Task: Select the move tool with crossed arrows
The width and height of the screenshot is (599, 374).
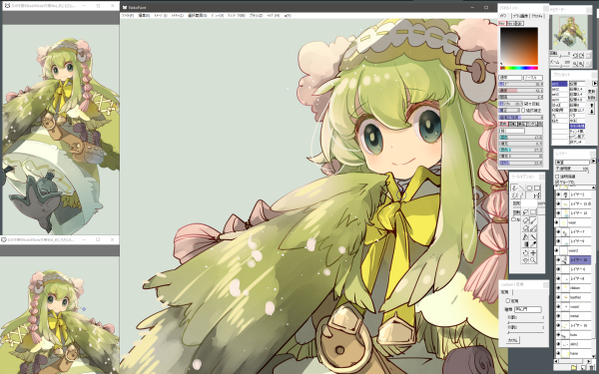Action: (533, 252)
